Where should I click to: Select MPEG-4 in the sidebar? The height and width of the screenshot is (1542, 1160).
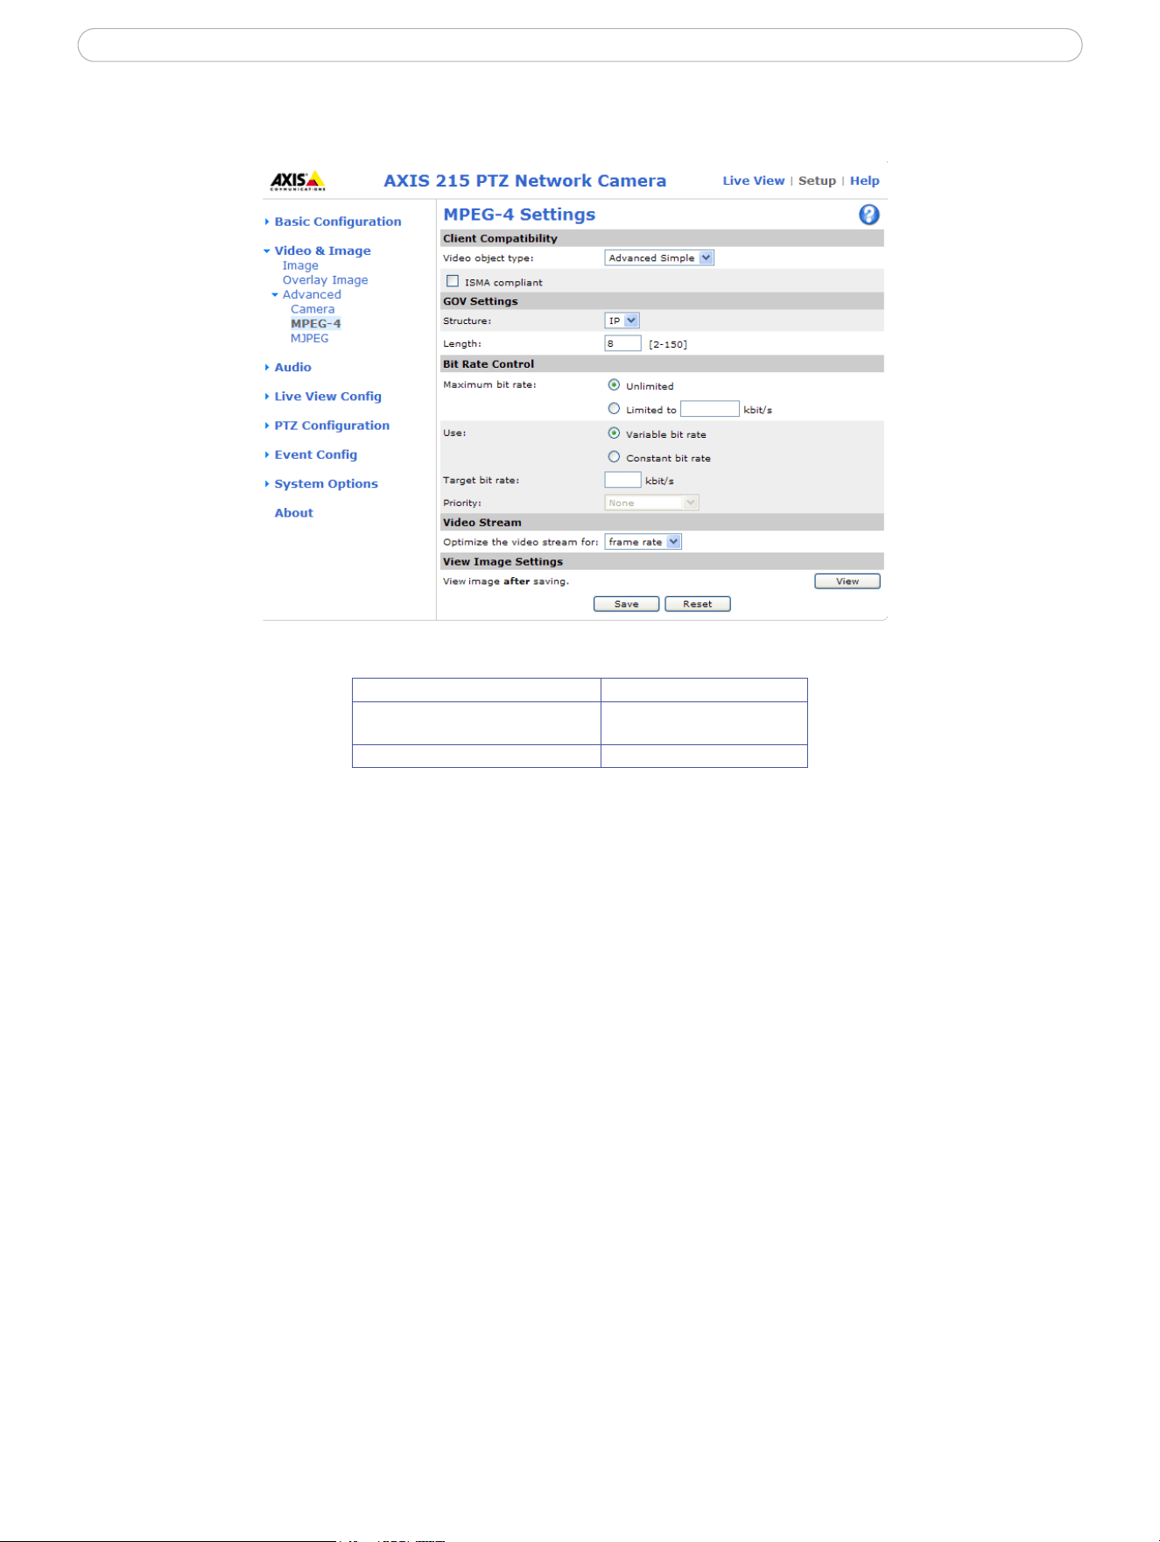coord(316,324)
